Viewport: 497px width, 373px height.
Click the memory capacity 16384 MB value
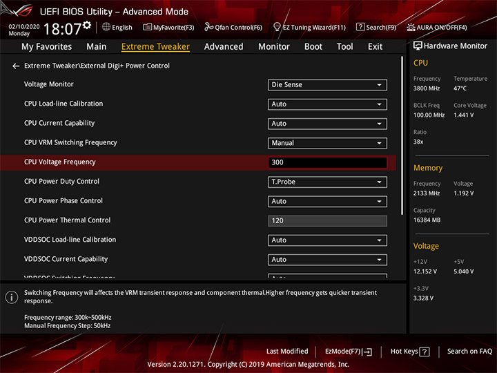[427, 220]
